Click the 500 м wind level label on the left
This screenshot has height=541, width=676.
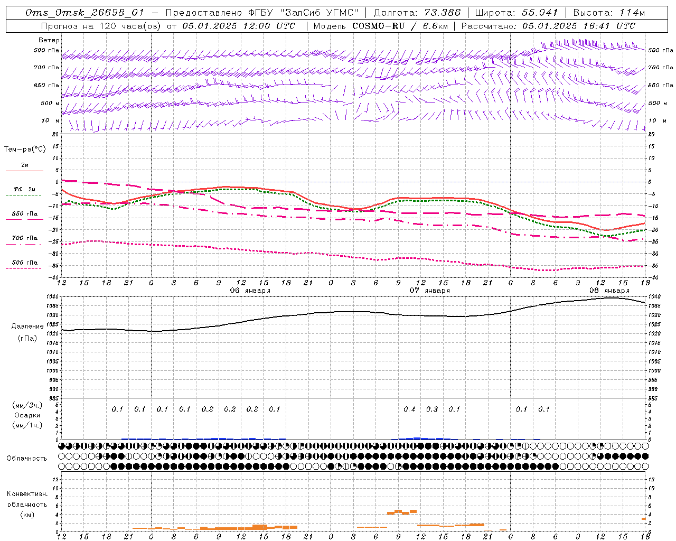[x=50, y=103]
